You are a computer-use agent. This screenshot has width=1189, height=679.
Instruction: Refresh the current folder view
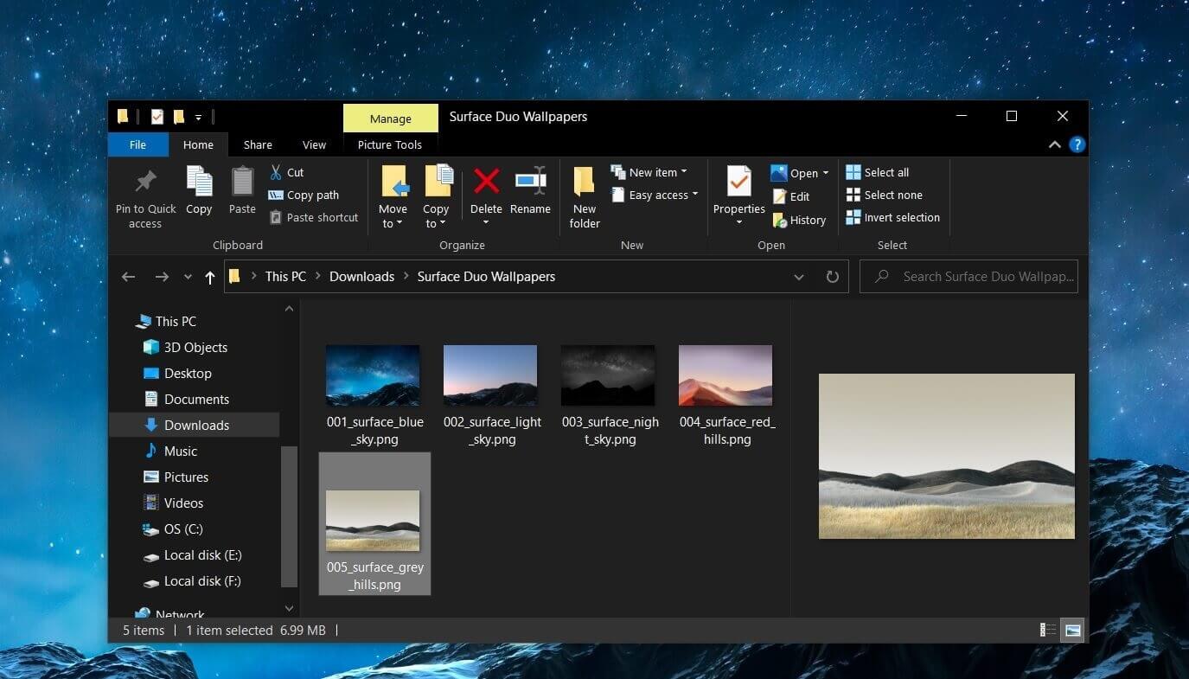point(832,277)
